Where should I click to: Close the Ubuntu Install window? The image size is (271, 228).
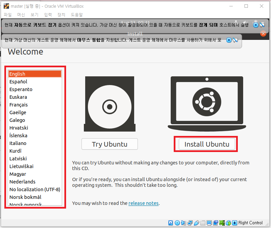pos(263,33)
